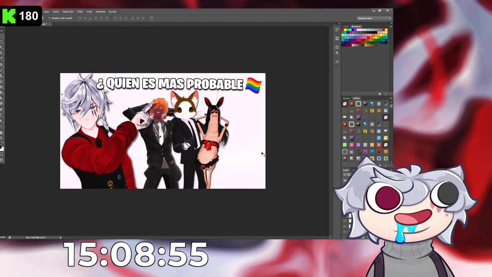
Task: Open the Muestras panel options menu
Action: (x=391, y=27)
